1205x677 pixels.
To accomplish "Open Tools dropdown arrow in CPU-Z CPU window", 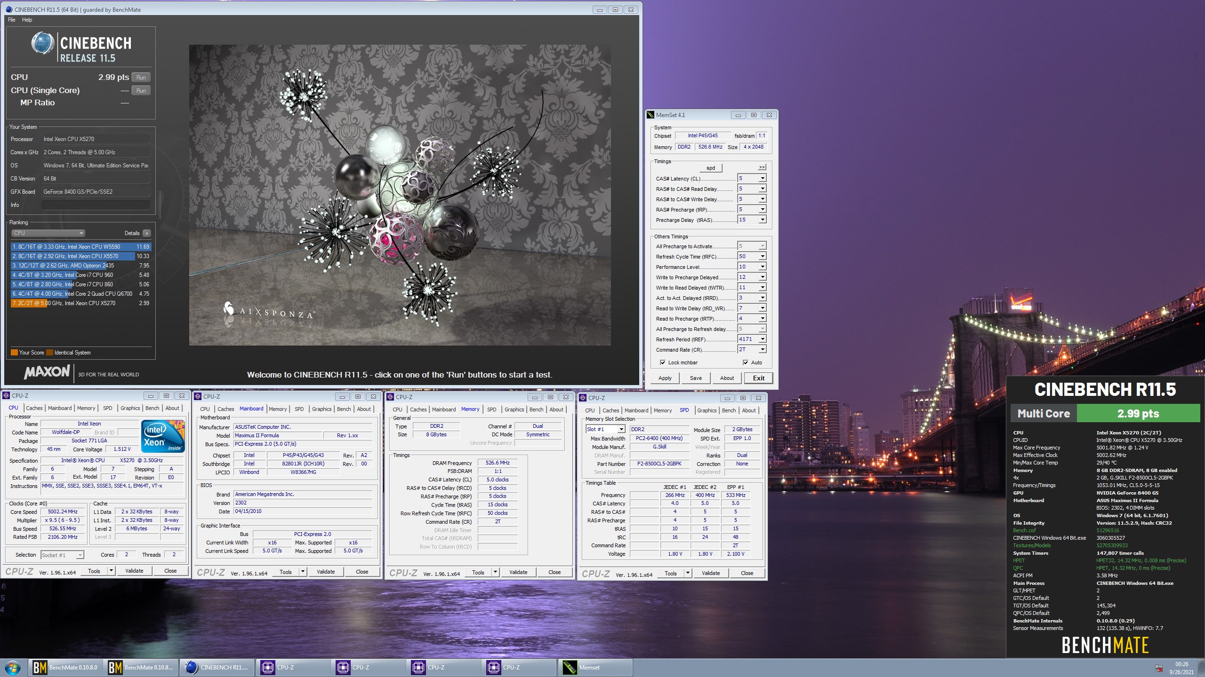I will (111, 571).
